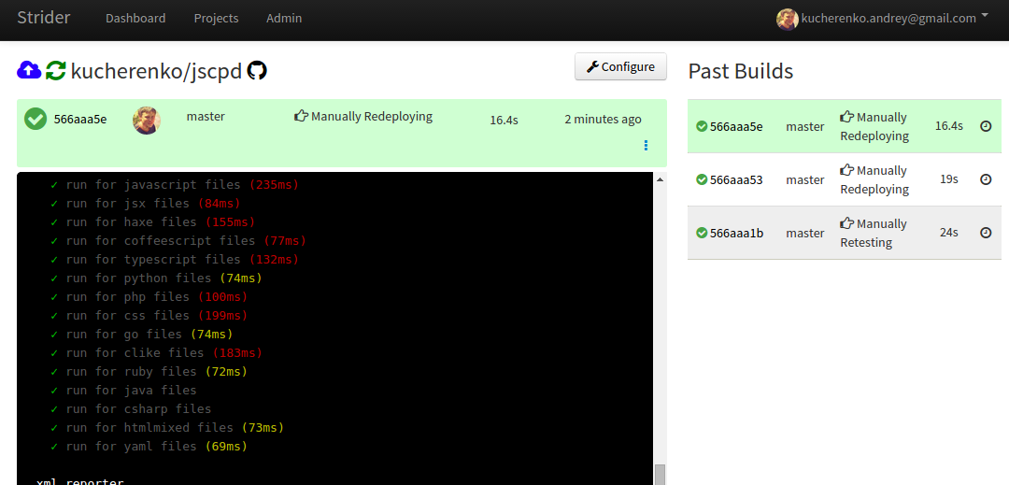Click the 'Manually Redeploying' text in build header
This screenshot has width=1009, height=485.
point(372,117)
